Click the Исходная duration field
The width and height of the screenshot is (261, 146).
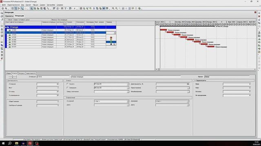coord(48,84)
